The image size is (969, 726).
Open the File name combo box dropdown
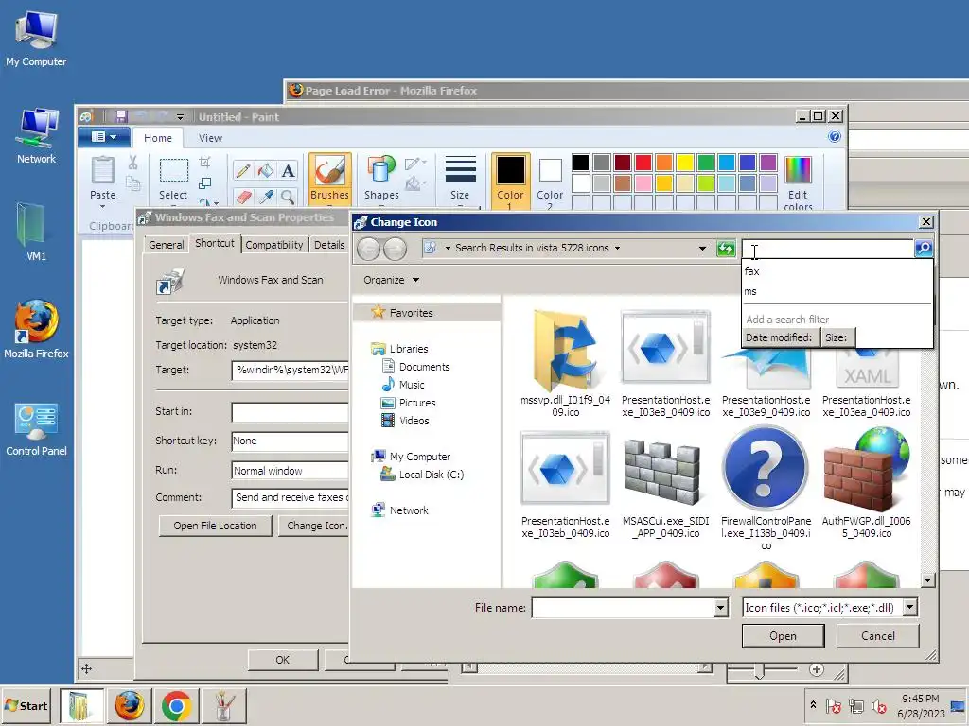pyautogui.click(x=720, y=608)
